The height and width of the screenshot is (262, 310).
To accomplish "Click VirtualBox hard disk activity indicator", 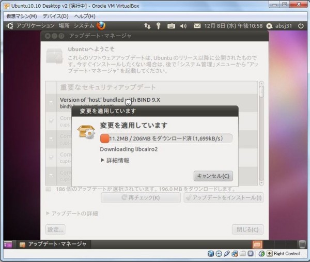I will coord(211,254).
